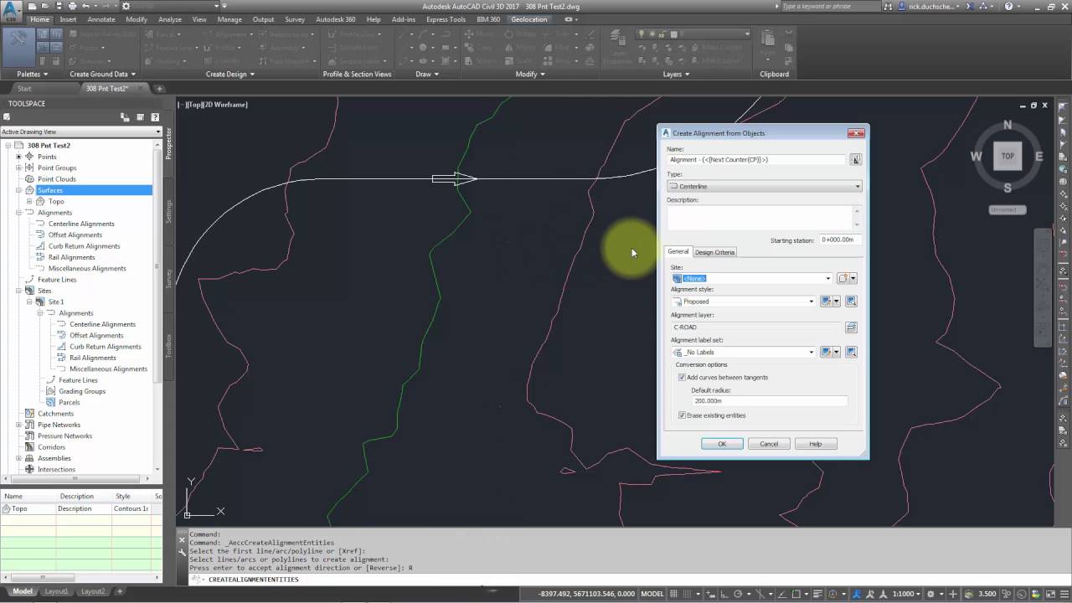Image resolution: width=1072 pixels, height=603 pixels.
Task: Toggle Add curves between tangents checkbox
Action: pos(682,378)
